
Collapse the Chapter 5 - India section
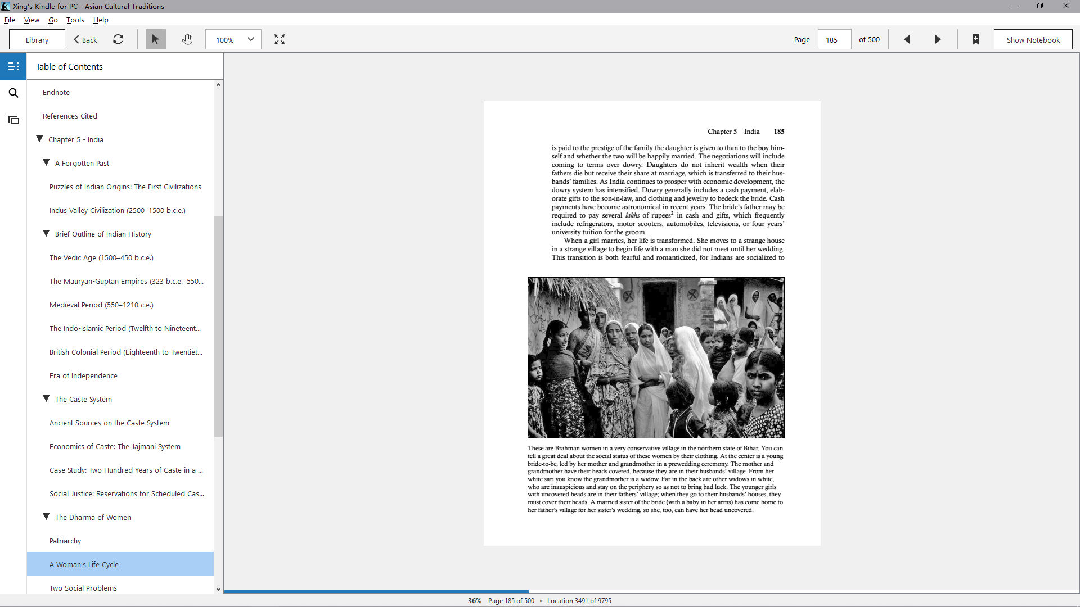(39, 139)
